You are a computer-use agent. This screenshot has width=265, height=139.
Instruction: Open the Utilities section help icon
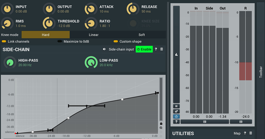(x=245, y=133)
